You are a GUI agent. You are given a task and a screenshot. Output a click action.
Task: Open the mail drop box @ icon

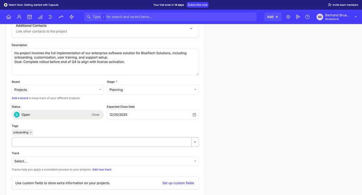pyautogui.click(x=288, y=17)
